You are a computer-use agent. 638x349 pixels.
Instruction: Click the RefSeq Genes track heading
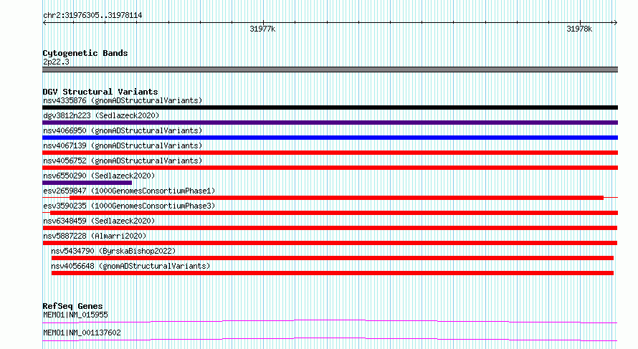point(72,306)
